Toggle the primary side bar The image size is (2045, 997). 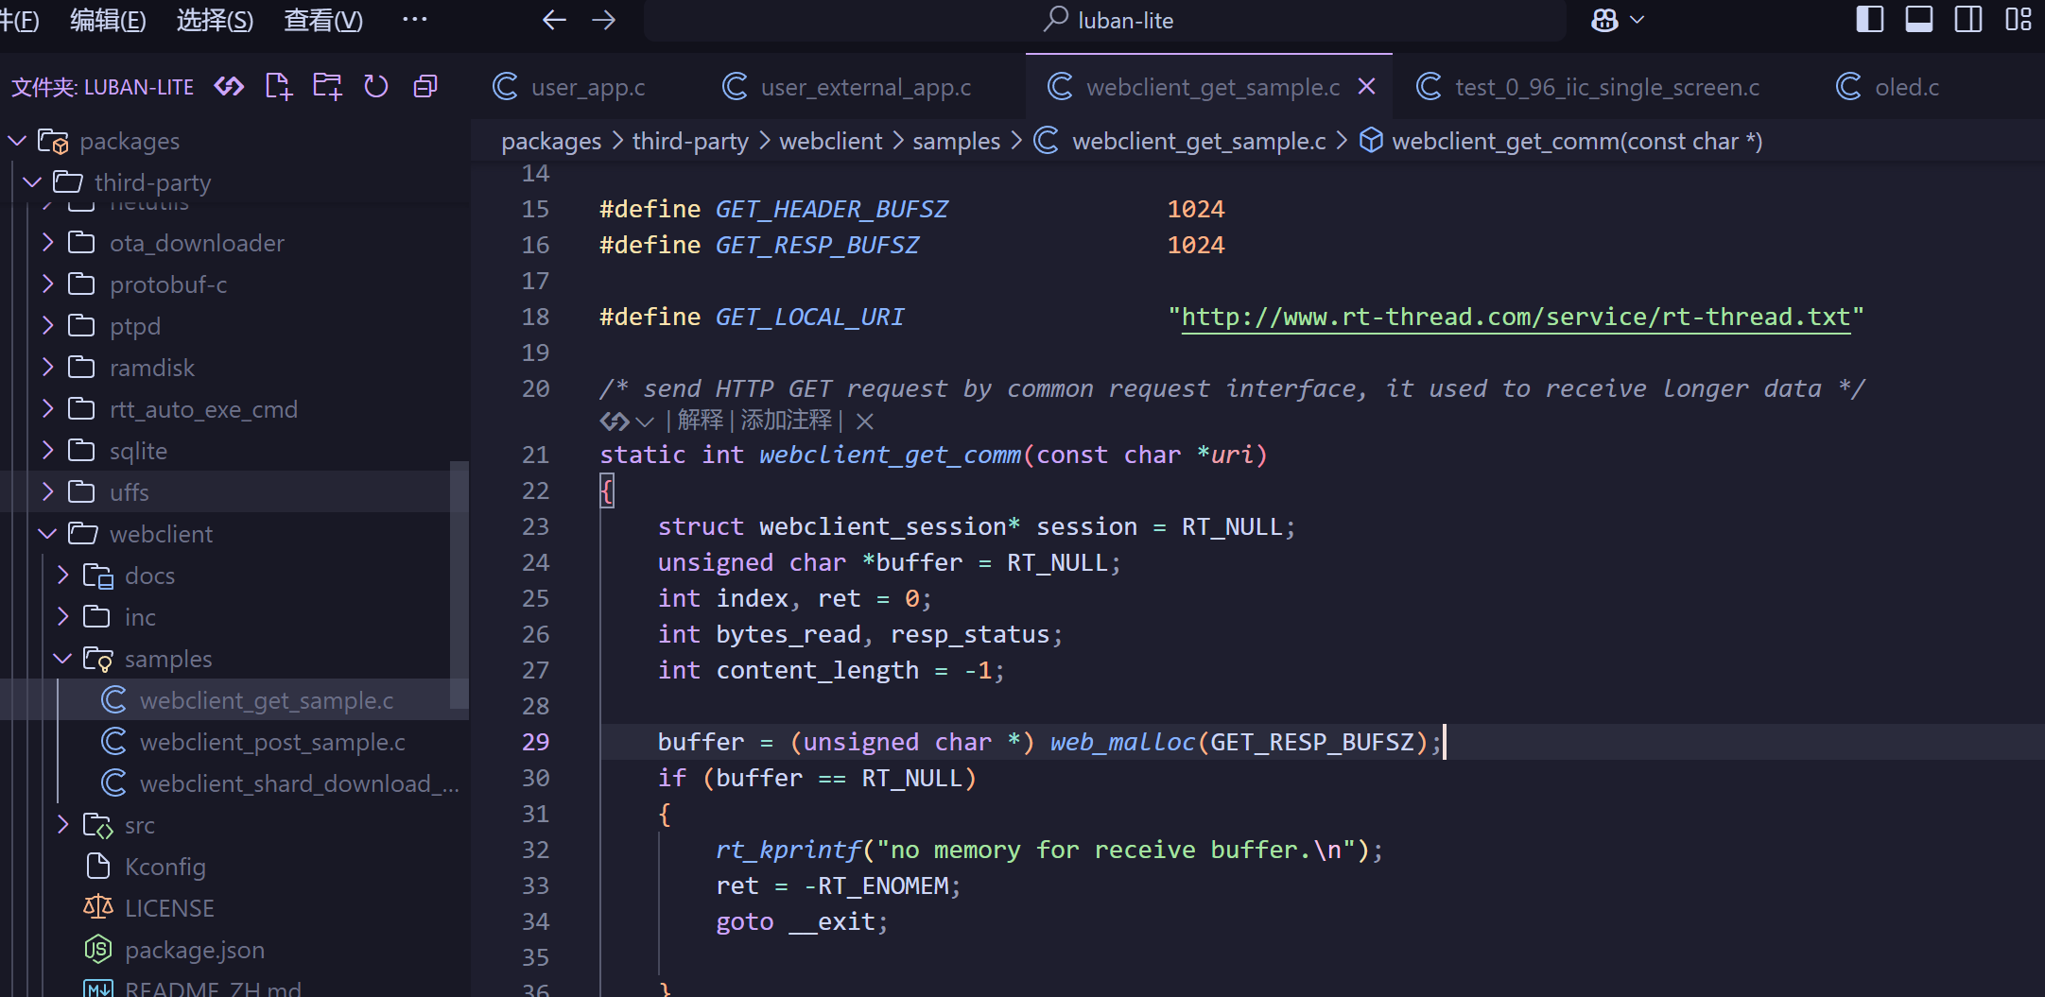1870,20
